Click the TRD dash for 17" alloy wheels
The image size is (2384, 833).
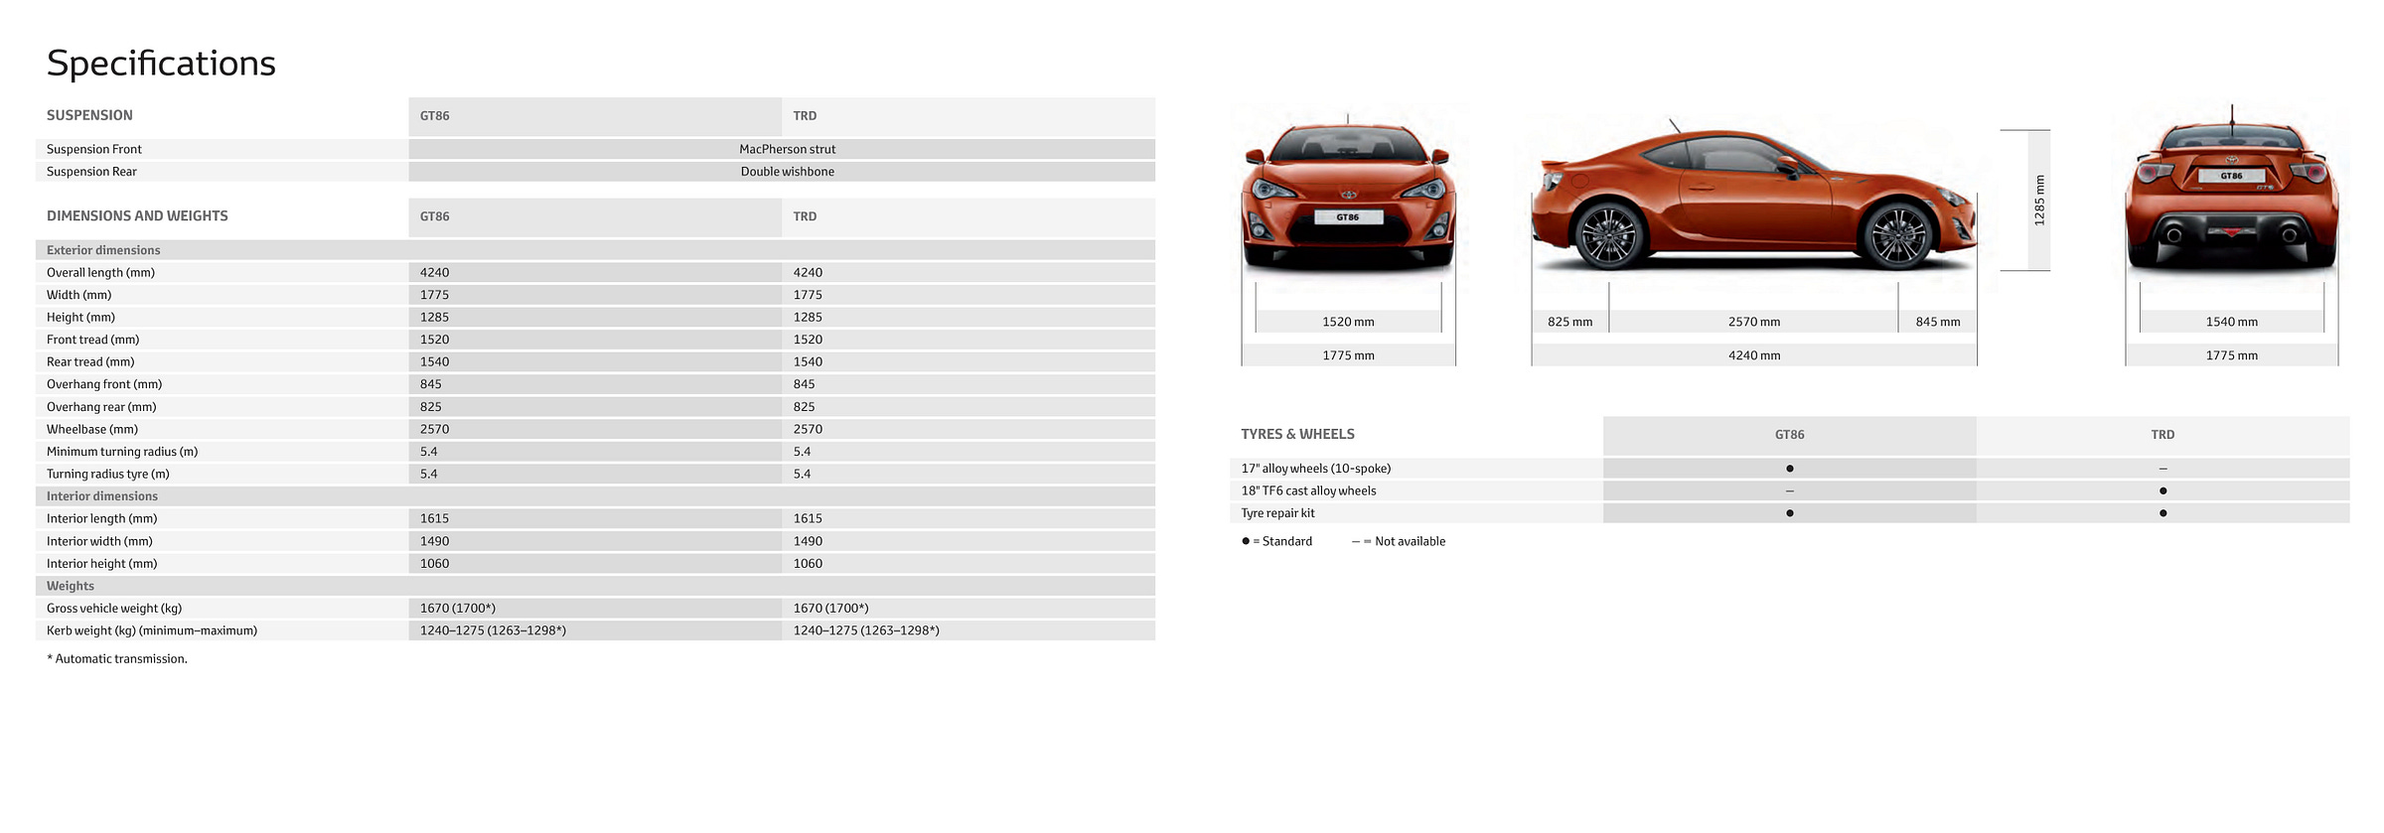click(2162, 469)
